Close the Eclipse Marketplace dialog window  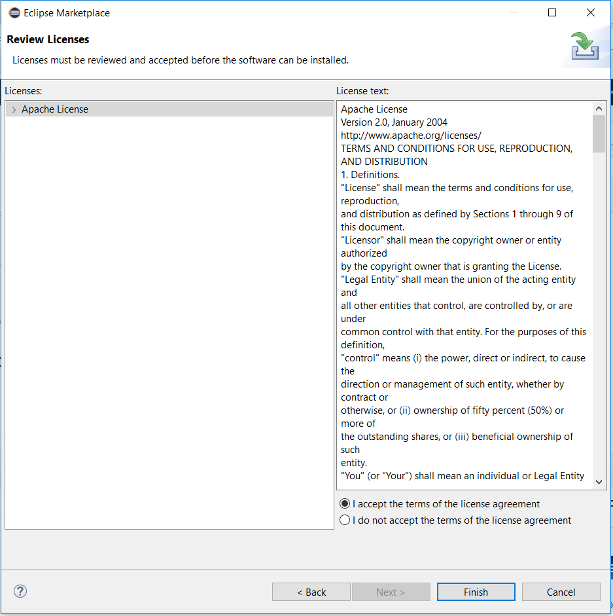pyautogui.click(x=591, y=13)
